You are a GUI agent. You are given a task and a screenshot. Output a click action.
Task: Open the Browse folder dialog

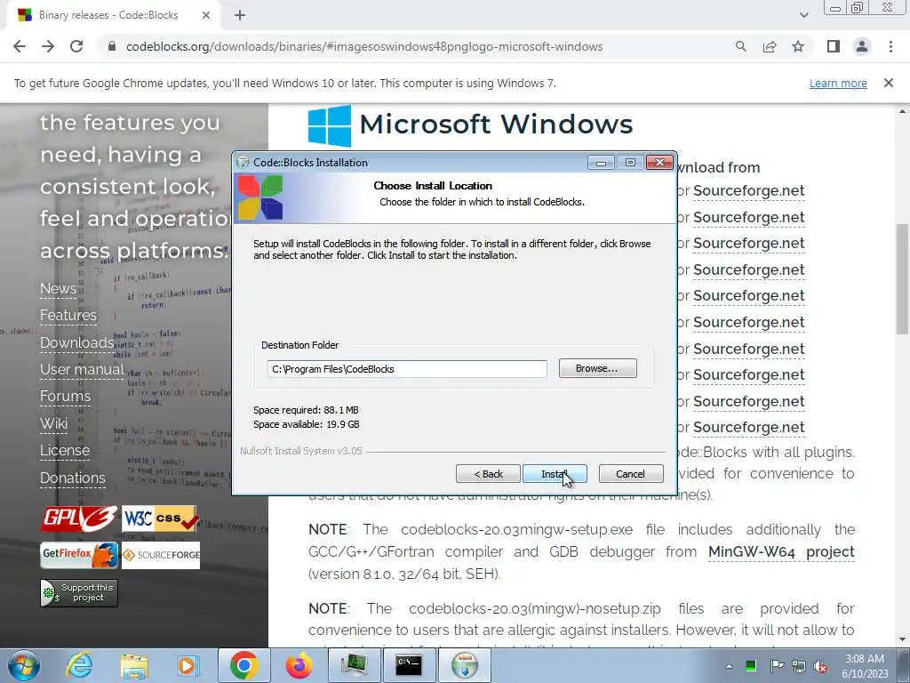coord(598,368)
